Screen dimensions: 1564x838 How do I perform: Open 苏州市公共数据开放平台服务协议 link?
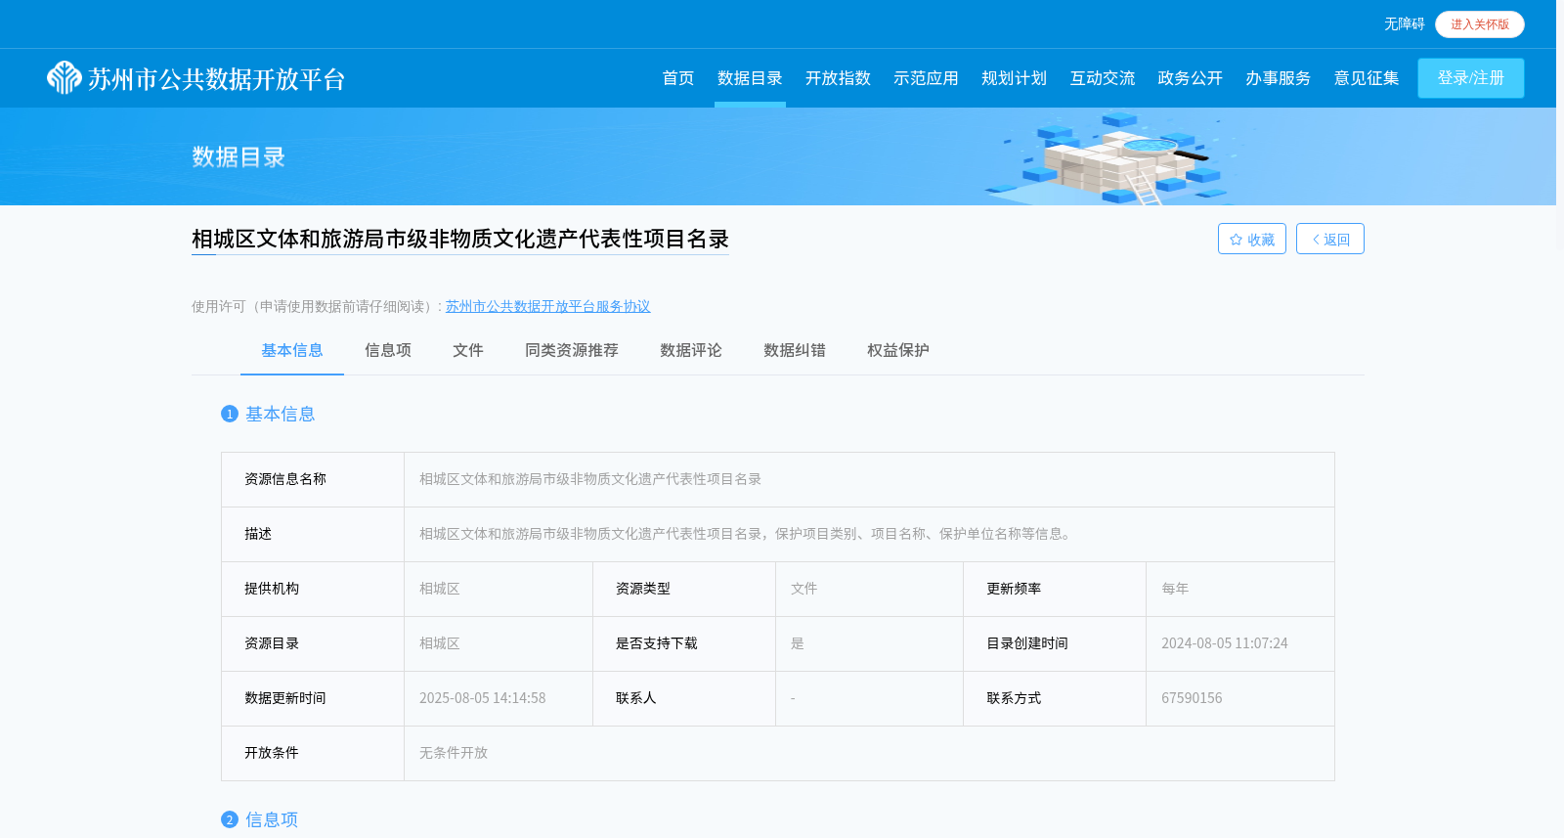547,306
